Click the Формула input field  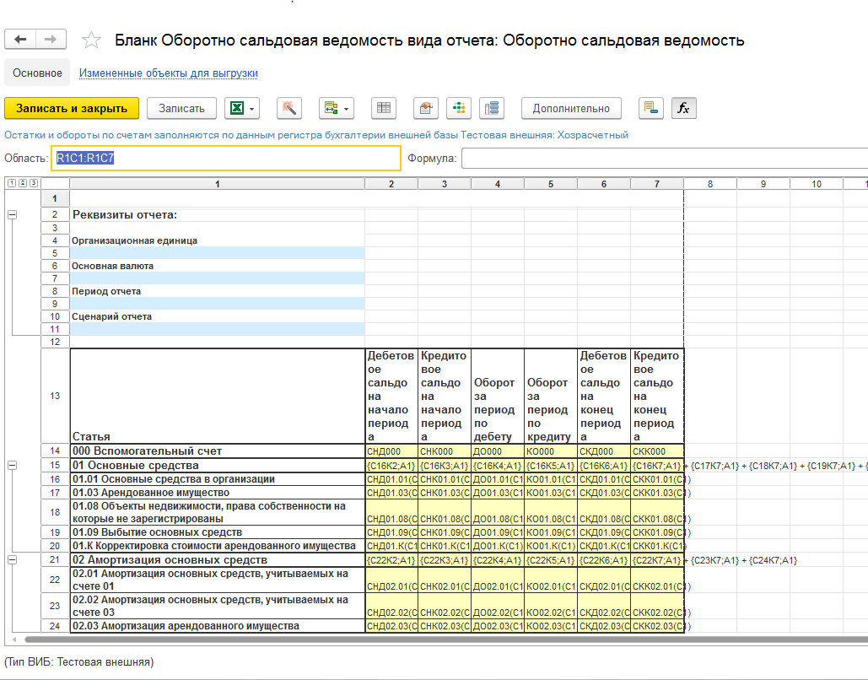[665, 159]
